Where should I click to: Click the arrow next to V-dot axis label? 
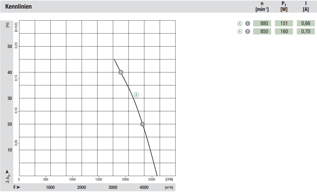point(18,187)
